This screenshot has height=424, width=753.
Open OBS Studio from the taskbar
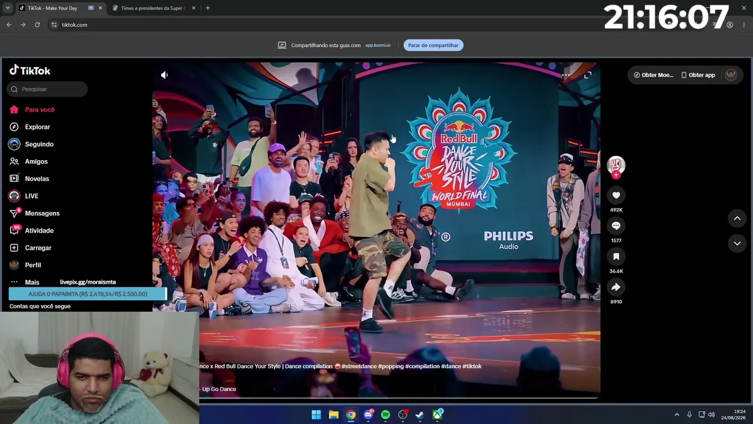[x=403, y=415]
